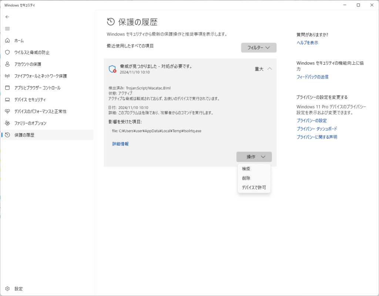
Task: Open the フィルター dropdown
Action: pos(259,48)
